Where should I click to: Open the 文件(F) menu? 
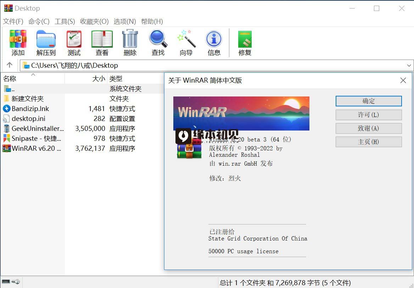coord(13,21)
